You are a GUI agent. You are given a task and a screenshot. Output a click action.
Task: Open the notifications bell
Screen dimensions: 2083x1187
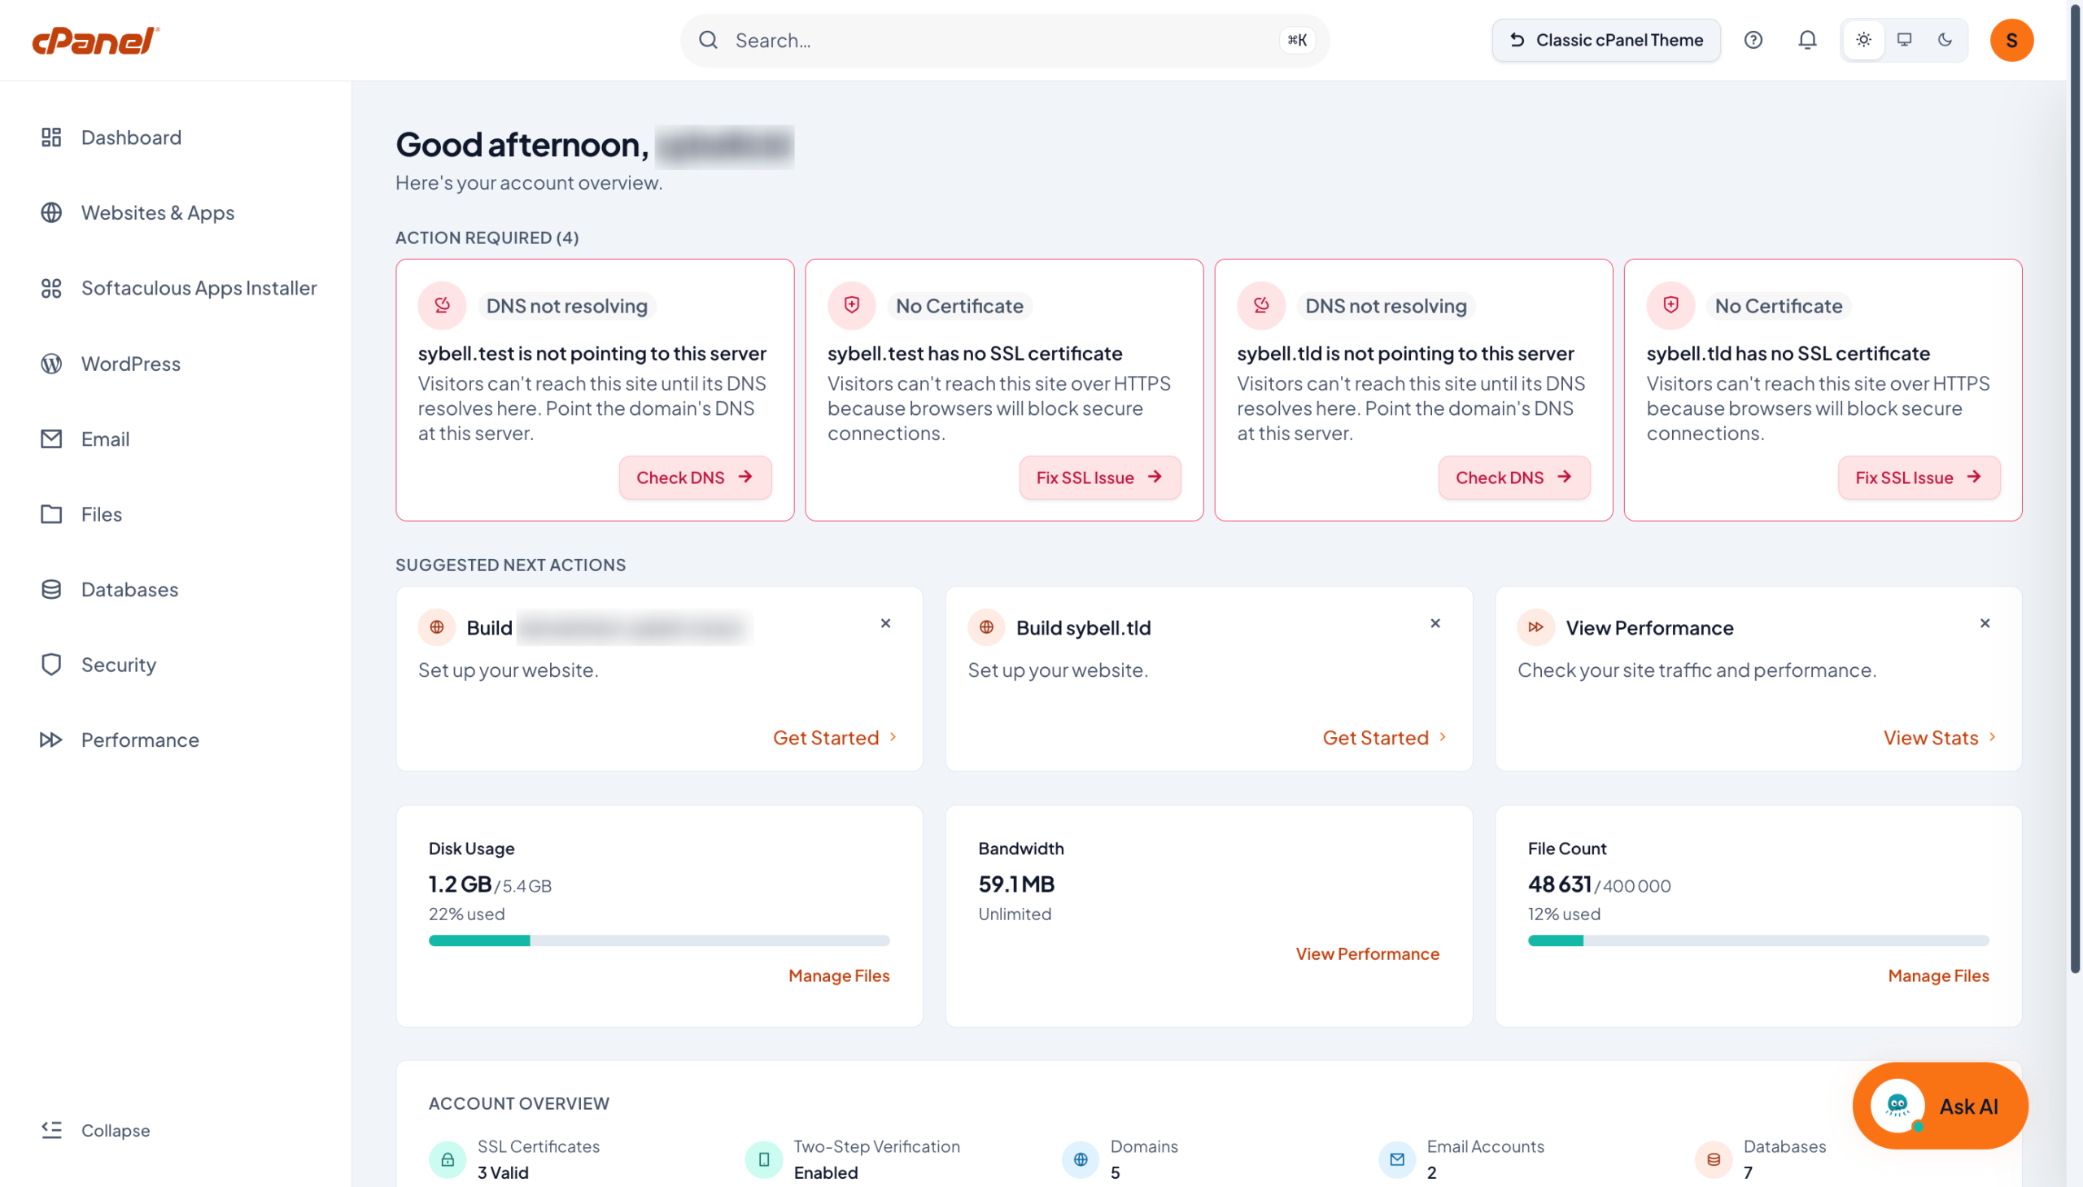(1806, 40)
